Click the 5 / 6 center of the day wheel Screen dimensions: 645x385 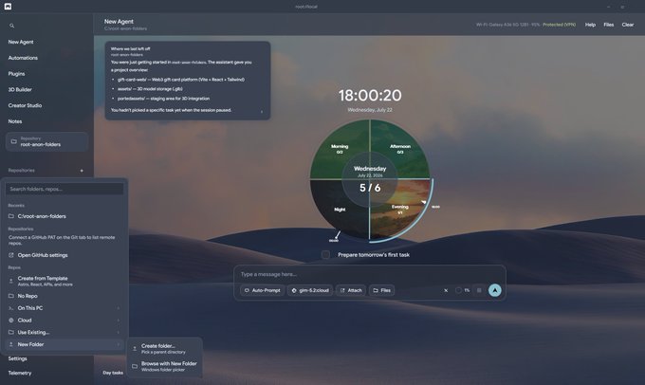pos(370,188)
